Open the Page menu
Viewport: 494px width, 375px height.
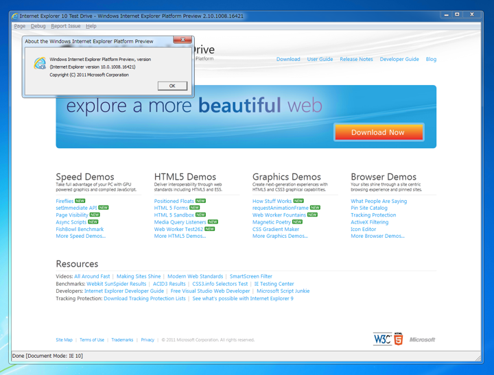(x=19, y=26)
